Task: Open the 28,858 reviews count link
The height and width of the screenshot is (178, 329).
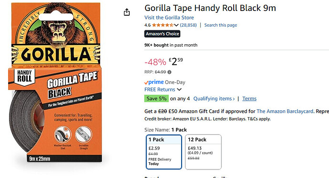Action: (x=188, y=25)
